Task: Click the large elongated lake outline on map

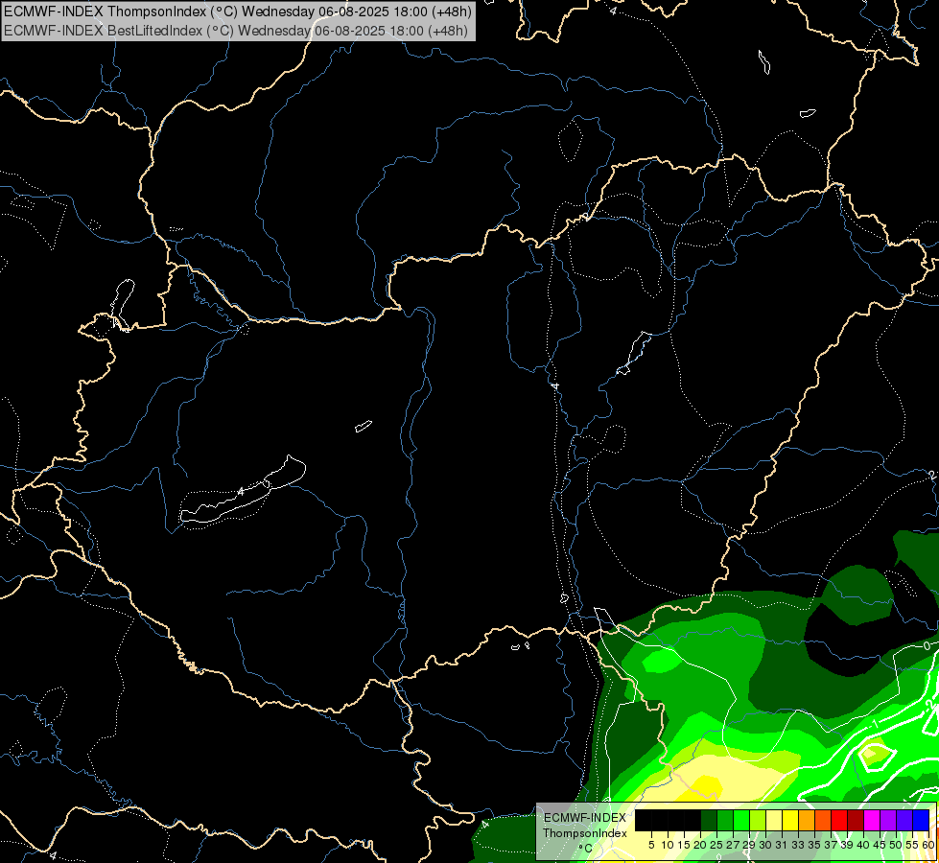Action: [x=243, y=490]
